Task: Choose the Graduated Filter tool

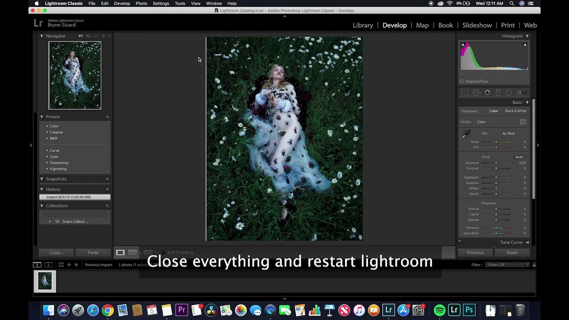Action: click(x=498, y=92)
